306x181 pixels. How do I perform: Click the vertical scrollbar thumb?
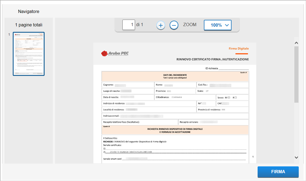[296, 74]
